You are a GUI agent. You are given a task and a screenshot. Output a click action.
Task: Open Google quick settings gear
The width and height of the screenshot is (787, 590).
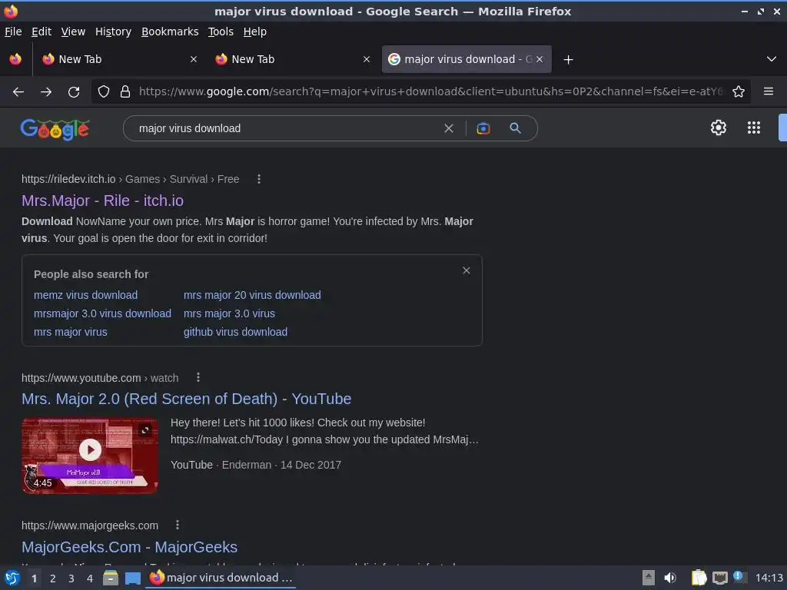(x=719, y=128)
